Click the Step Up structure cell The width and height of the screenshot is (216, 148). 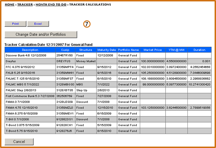(x=86, y=90)
